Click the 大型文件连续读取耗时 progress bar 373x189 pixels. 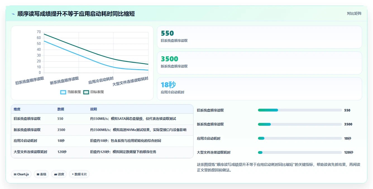tap(300, 152)
